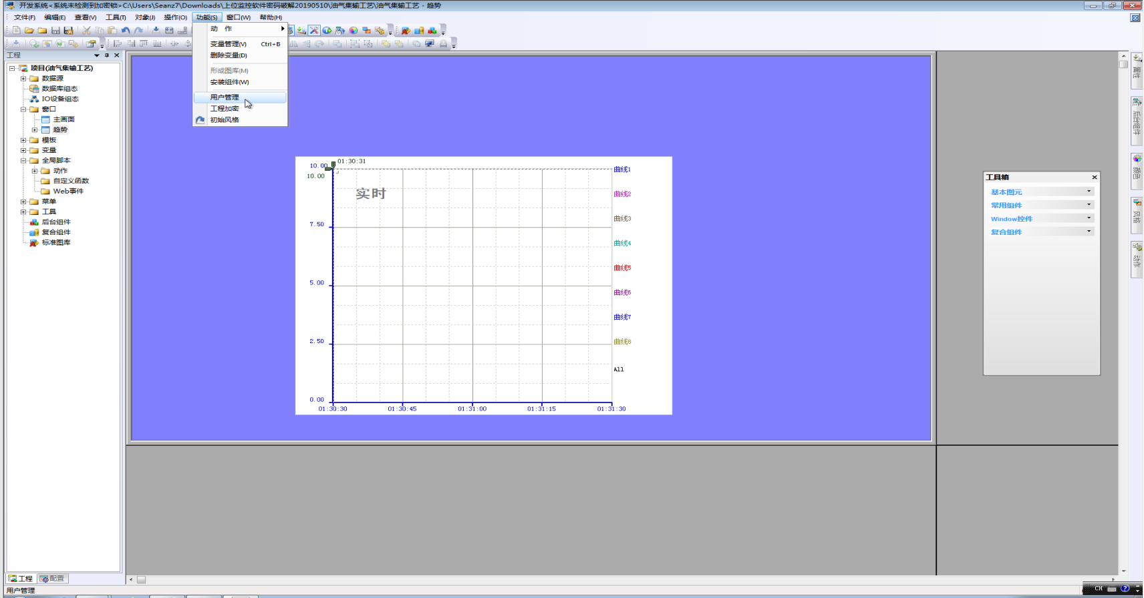Screen dimensions: 1144x598
Task: Select 主画面 window in tree
Action: click(x=63, y=119)
